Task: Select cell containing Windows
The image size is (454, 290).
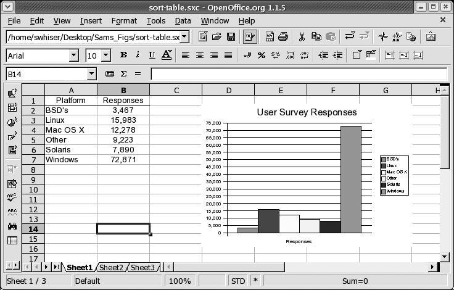Action: click(x=71, y=160)
